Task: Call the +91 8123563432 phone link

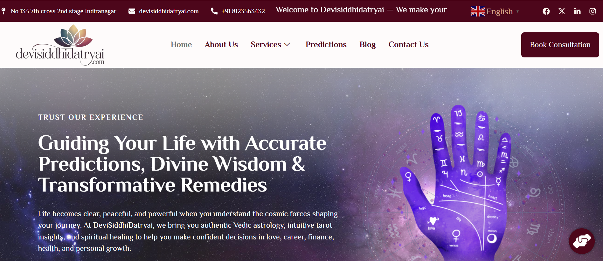Action: point(243,11)
